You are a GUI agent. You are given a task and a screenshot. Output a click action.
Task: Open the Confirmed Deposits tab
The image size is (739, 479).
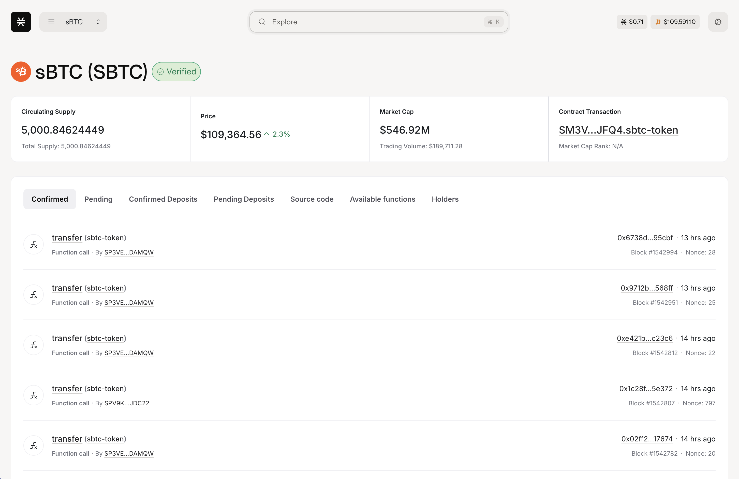point(163,199)
